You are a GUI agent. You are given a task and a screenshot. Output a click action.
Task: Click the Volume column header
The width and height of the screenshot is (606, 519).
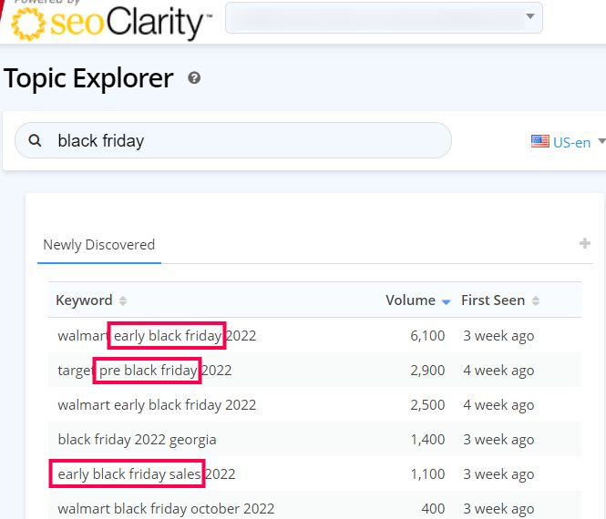coord(410,300)
